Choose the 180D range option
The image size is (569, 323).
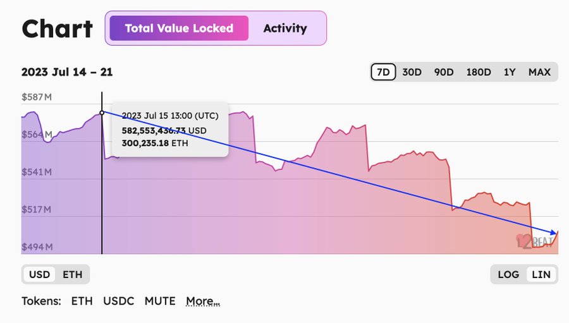coord(479,72)
